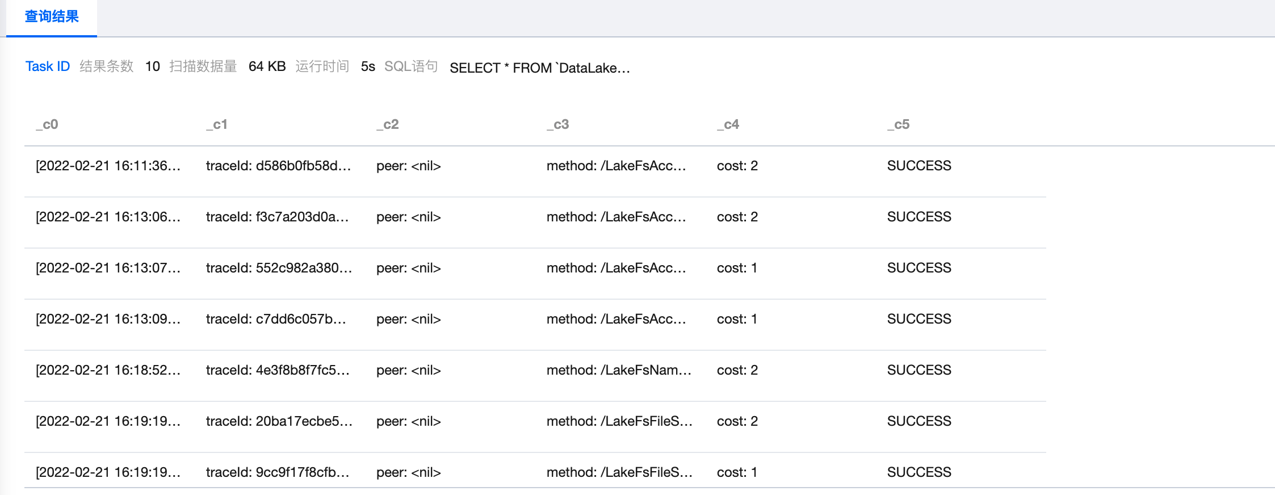Viewport: 1275px width, 495px height.
Task: Click the traceId f3c7a203d0a cell
Action: click(277, 217)
